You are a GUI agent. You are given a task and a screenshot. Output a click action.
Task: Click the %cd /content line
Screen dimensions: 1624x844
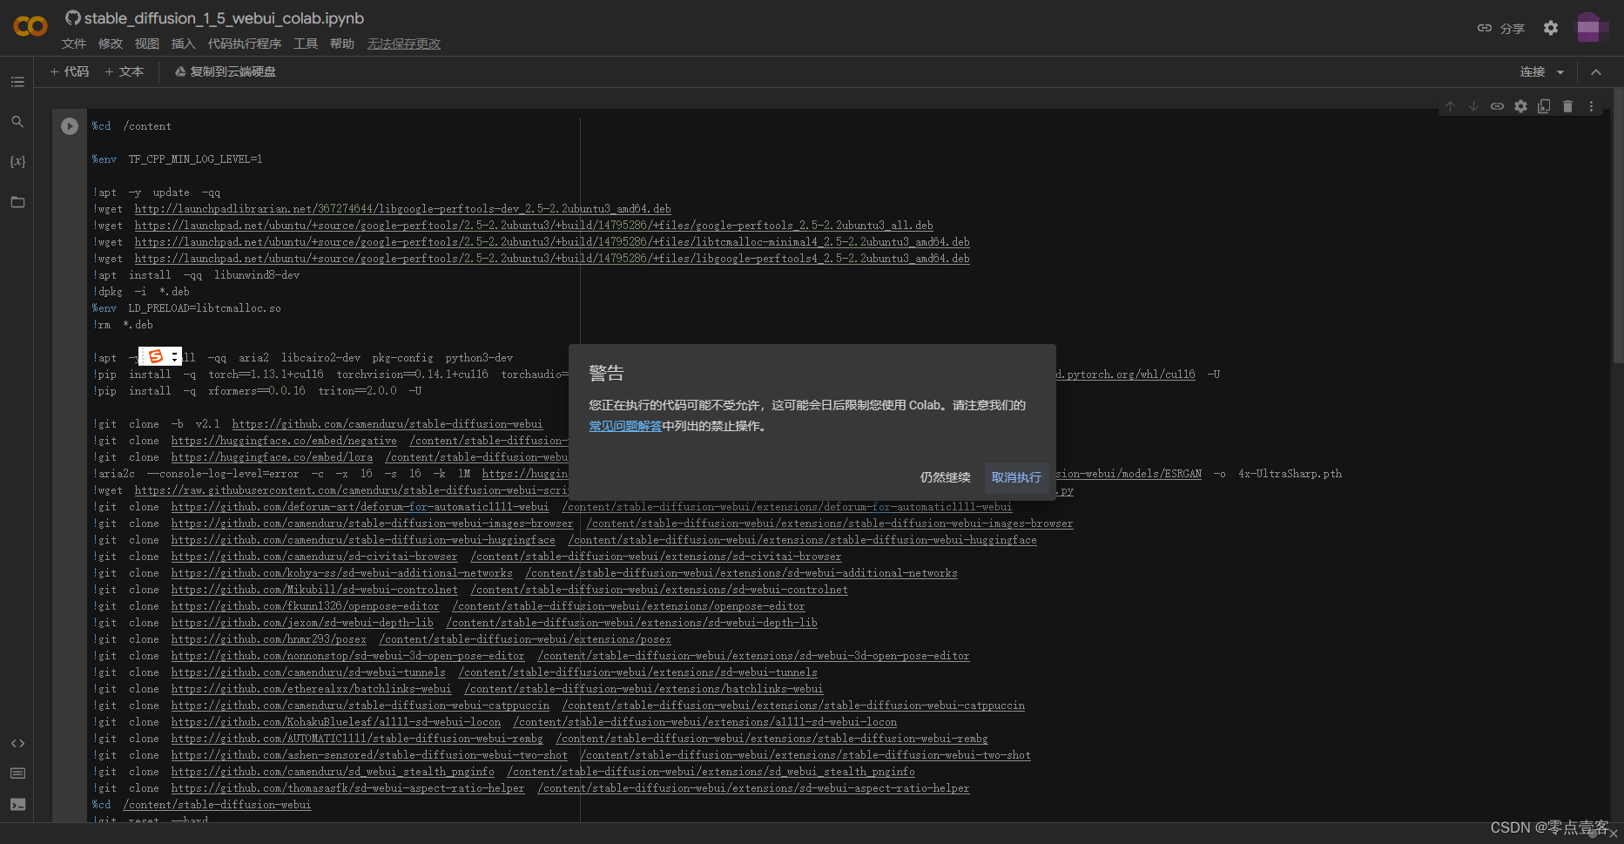(131, 126)
